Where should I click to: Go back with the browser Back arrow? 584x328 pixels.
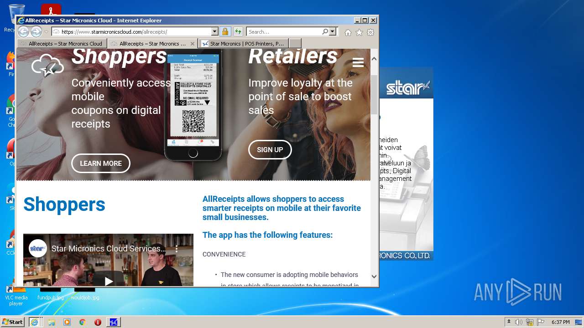coord(23,32)
